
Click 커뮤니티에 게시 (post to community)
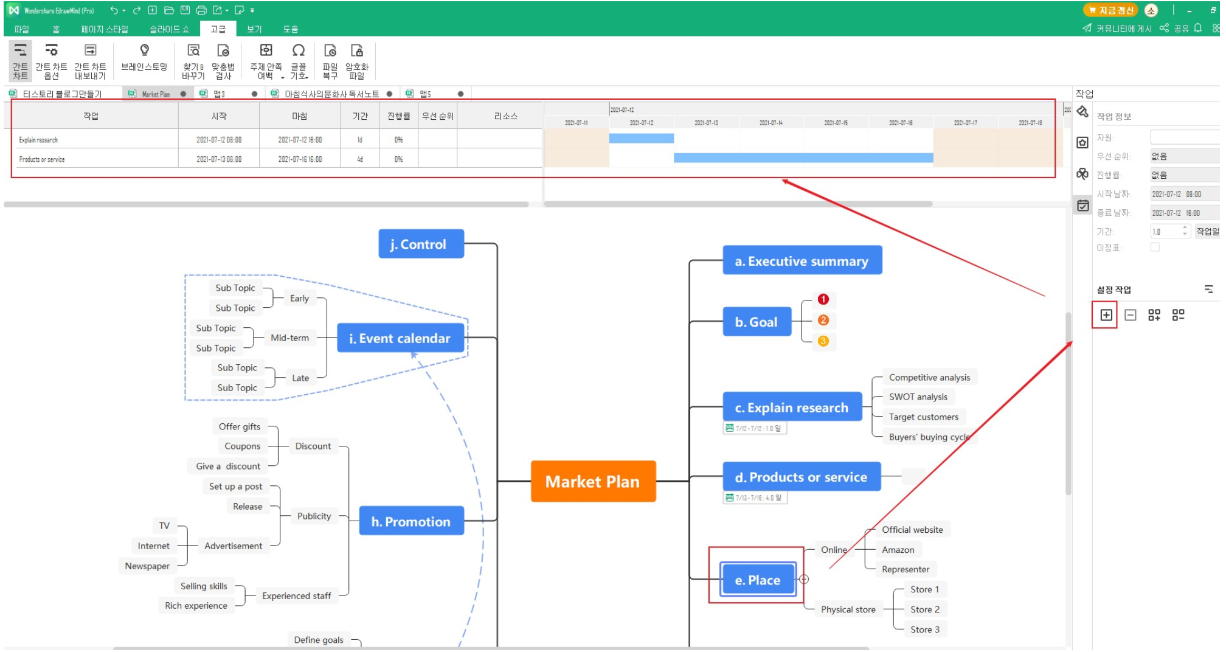tap(1118, 29)
